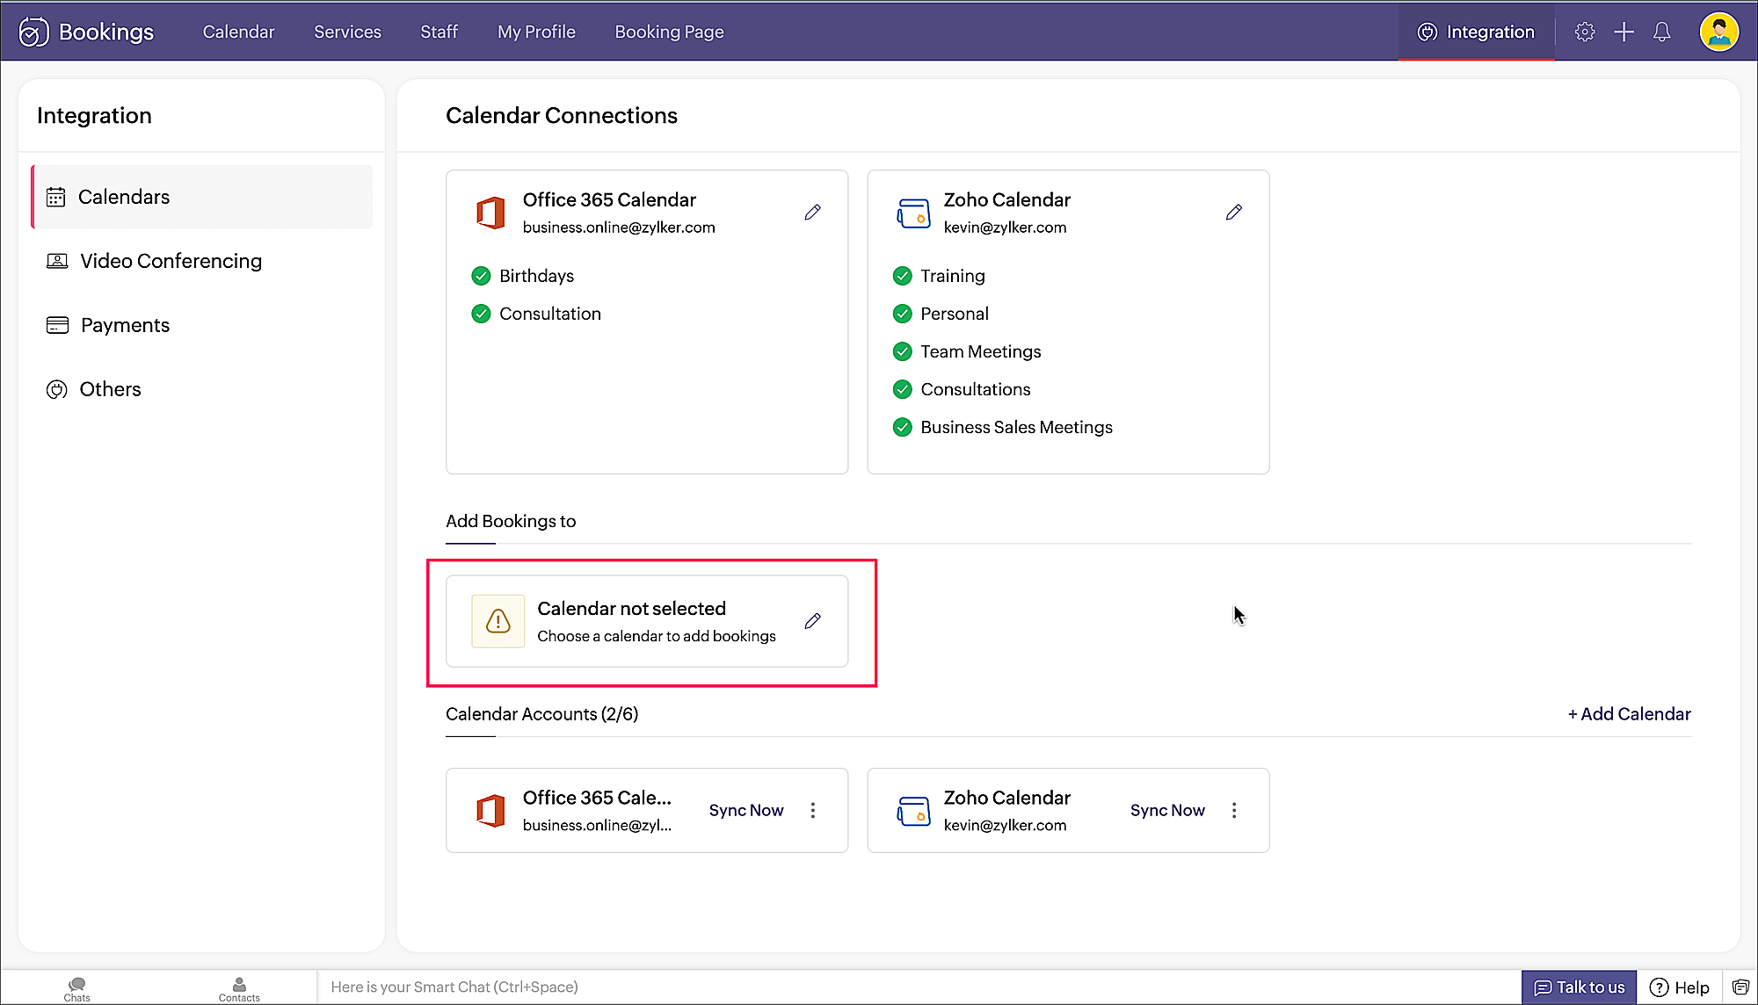Click the Calendar Accounts (2/6) heading
Viewport: 1758px width, 1005px height.
point(541,714)
